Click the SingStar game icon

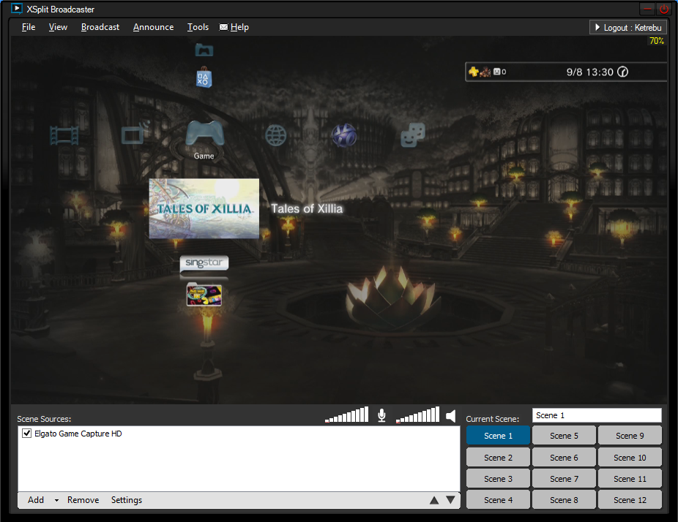[x=204, y=263]
